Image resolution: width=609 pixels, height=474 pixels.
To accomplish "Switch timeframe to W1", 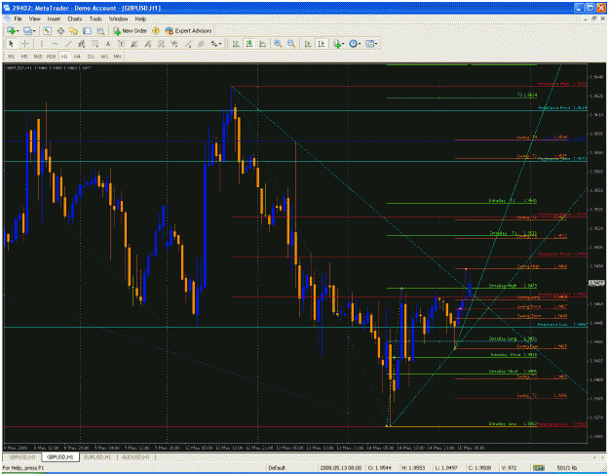I will pyautogui.click(x=104, y=57).
